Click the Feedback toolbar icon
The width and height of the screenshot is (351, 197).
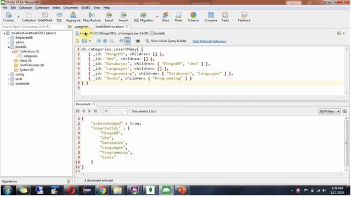tap(244, 17)
